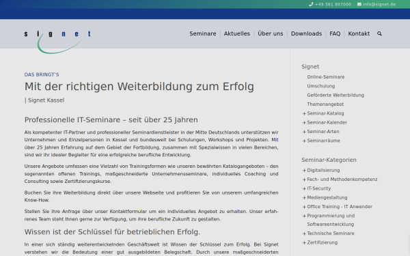Screen dimensions: 410x256
Task: Click the phone icon in top bar
Action: tap(311, 4)
